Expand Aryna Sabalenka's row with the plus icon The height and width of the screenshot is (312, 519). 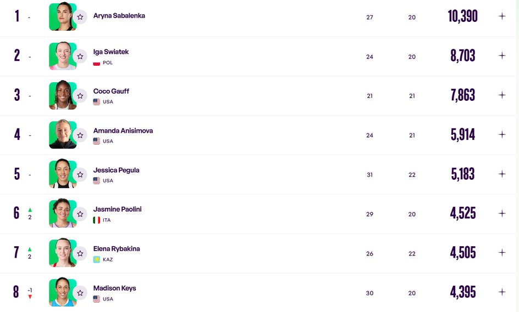(502, 16)
